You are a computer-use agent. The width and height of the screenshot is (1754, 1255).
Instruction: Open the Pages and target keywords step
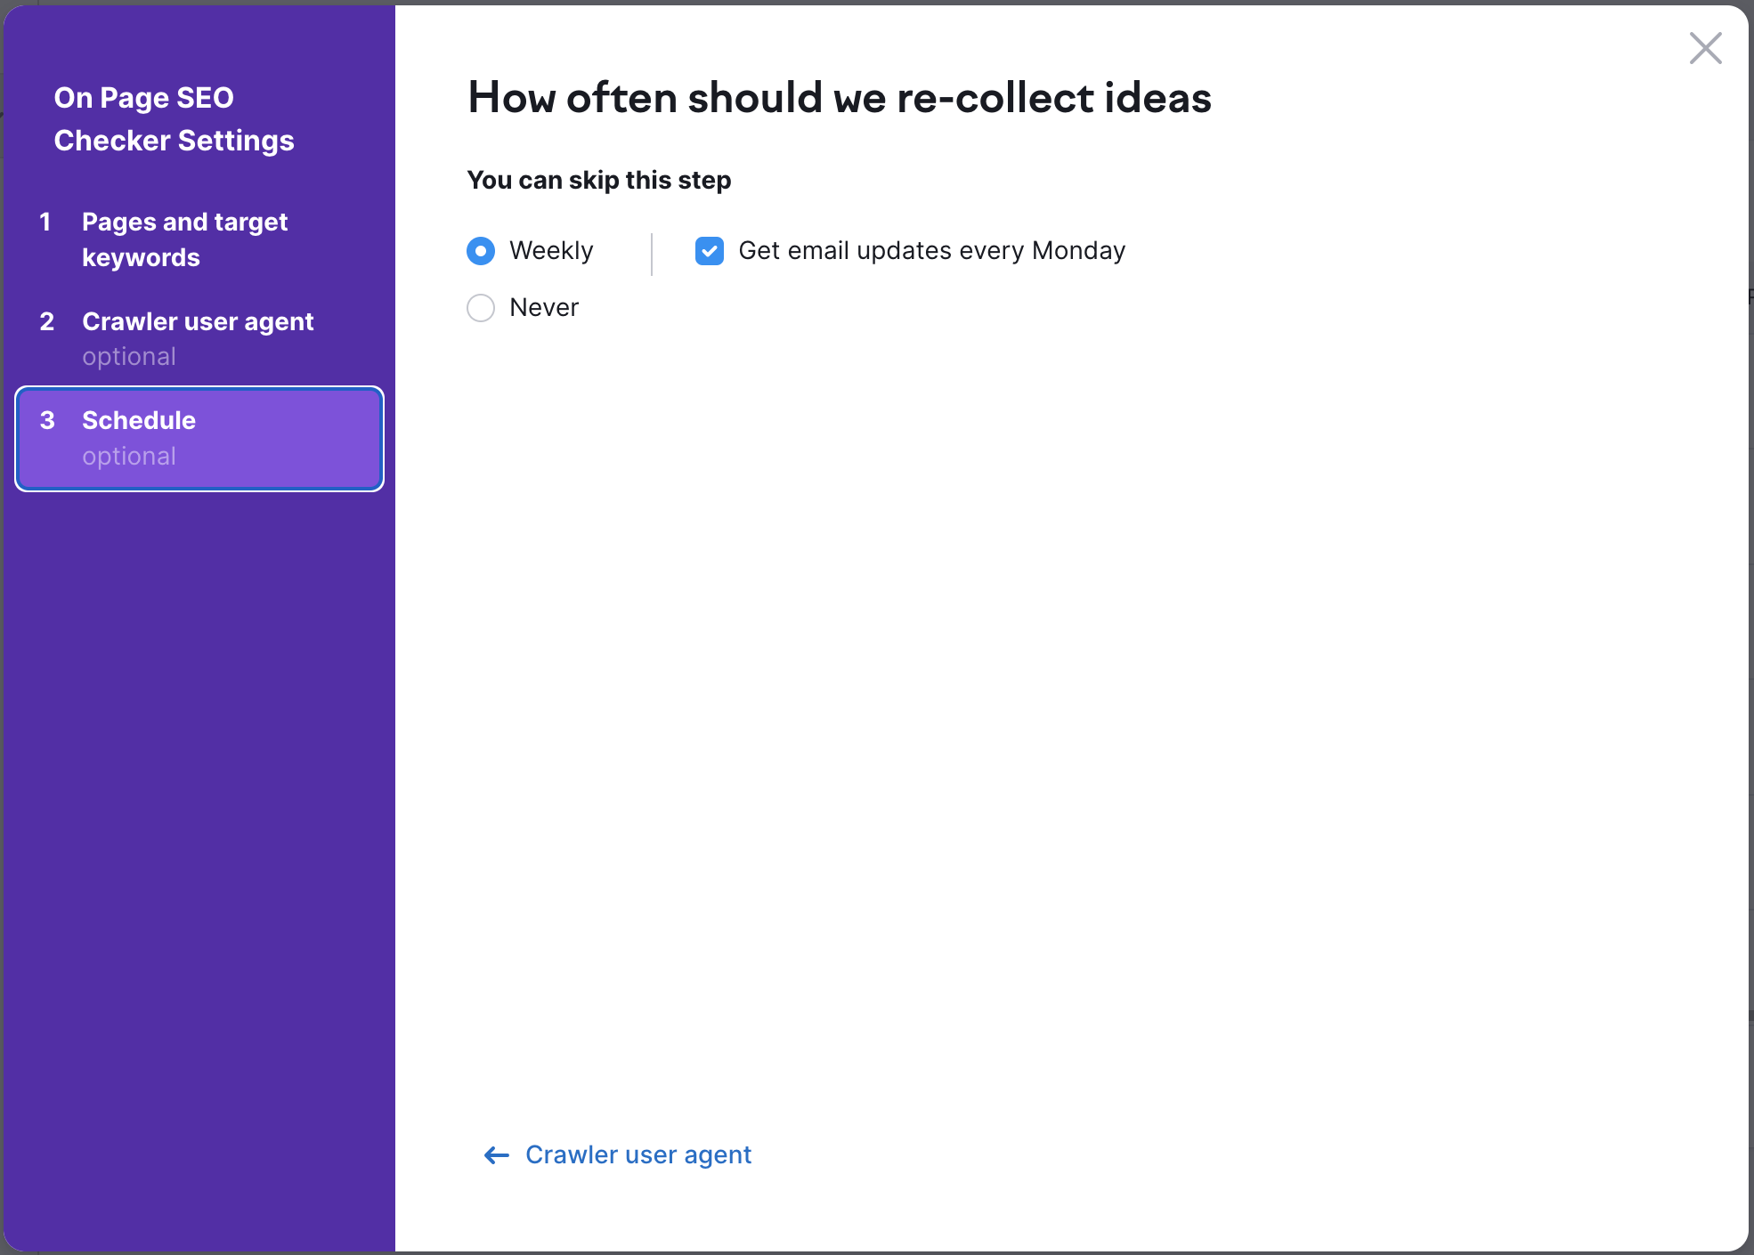pos(184,239)
